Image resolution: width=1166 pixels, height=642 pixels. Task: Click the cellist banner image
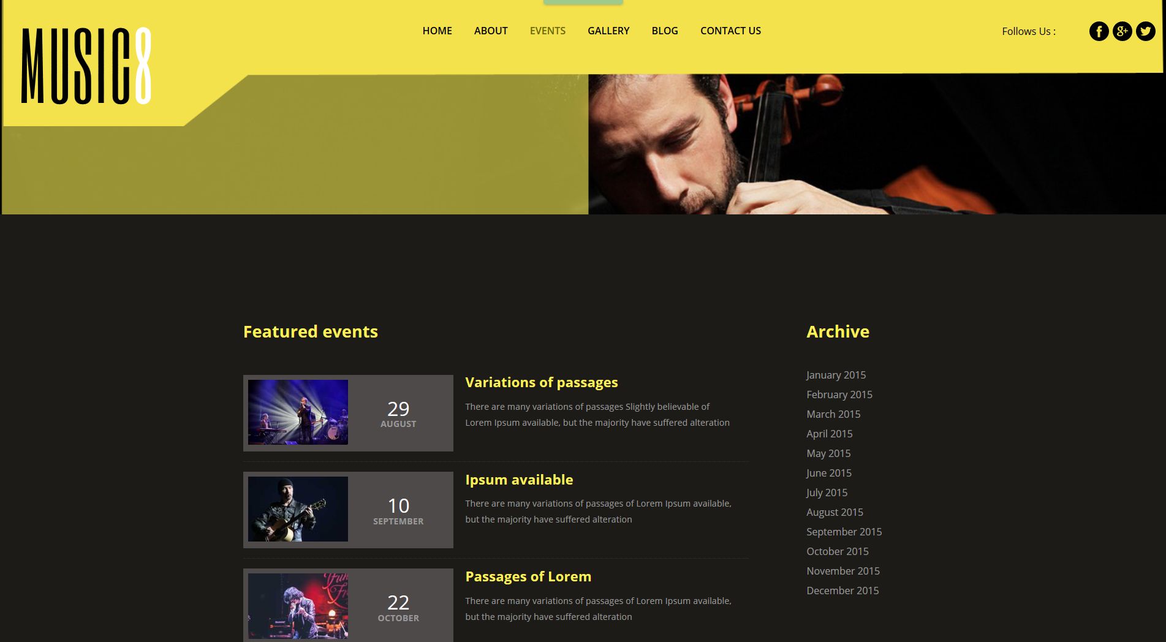pos(876,144)
